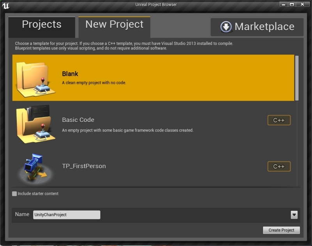Switch to the New Project tab
This screenshot has height=246, width=312.
click(114, 27)
